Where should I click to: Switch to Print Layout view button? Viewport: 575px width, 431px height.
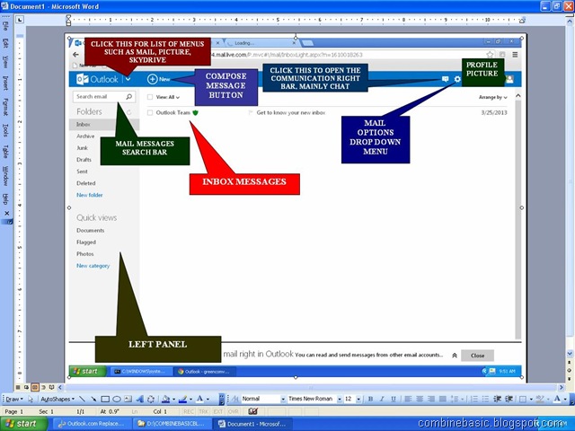[x=35, y=387]
